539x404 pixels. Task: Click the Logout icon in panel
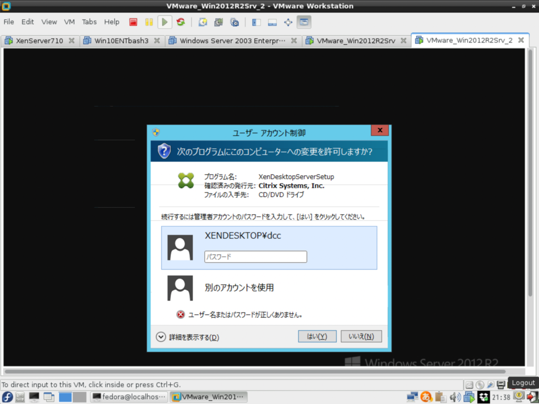(532, 397)
